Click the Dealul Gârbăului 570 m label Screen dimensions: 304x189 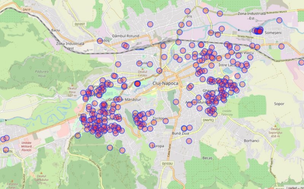pyautogui.click(x=41, y=179)
